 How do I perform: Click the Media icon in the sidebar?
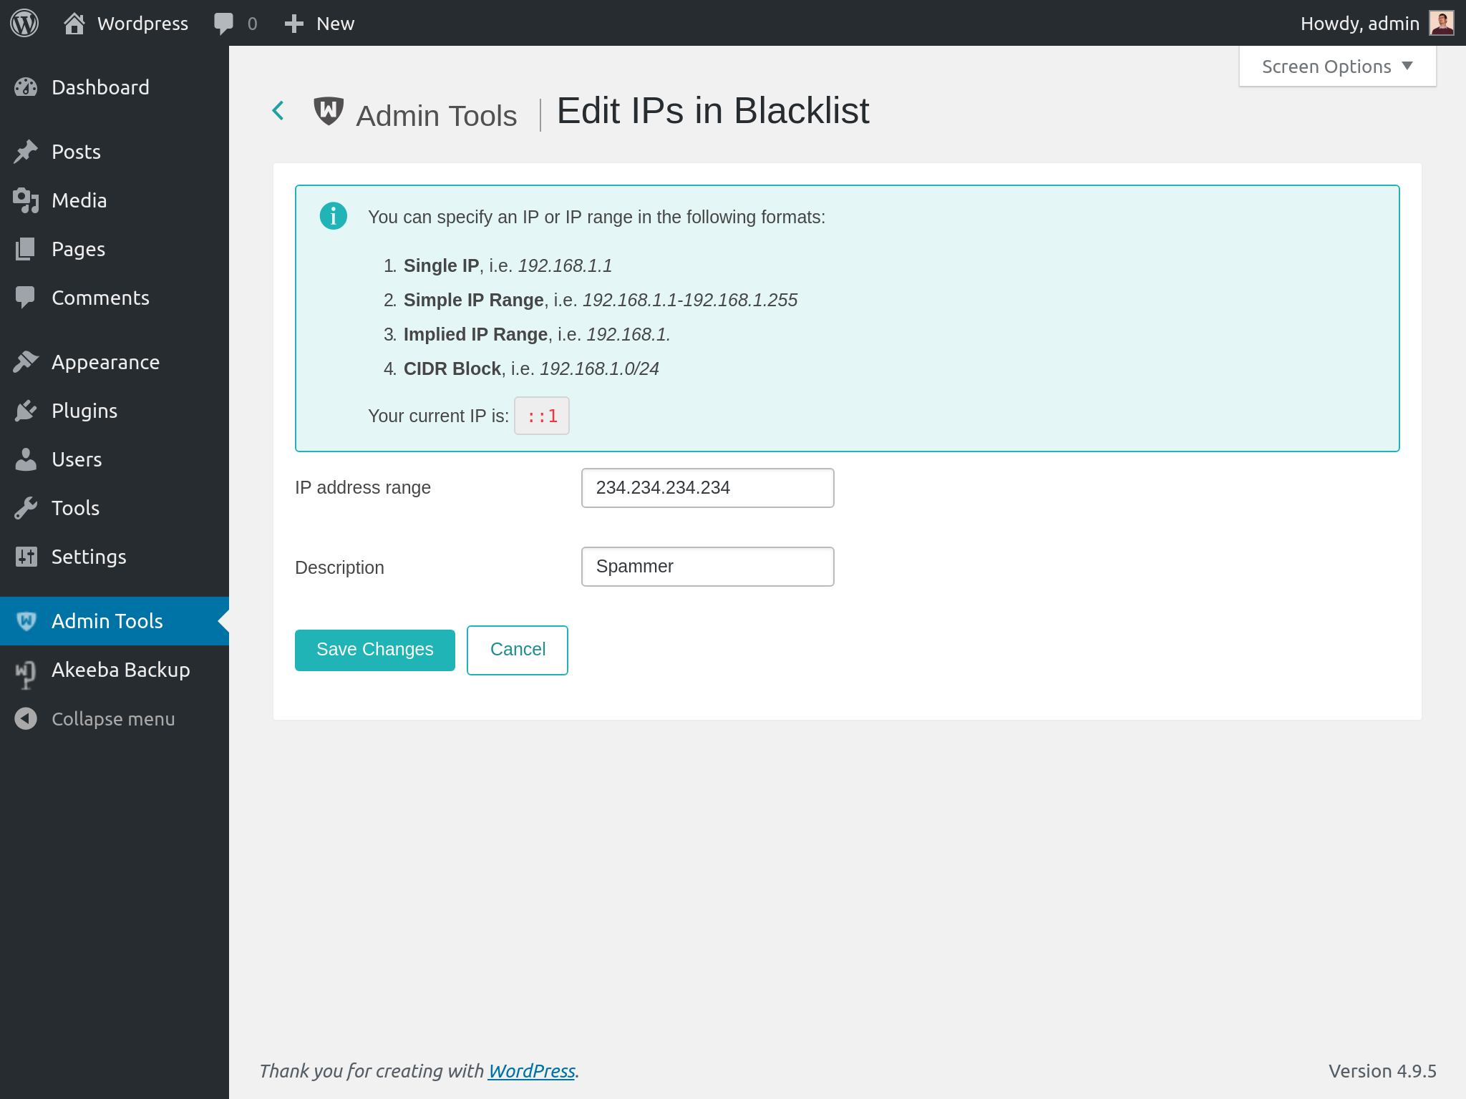click(x=26, y=200)
